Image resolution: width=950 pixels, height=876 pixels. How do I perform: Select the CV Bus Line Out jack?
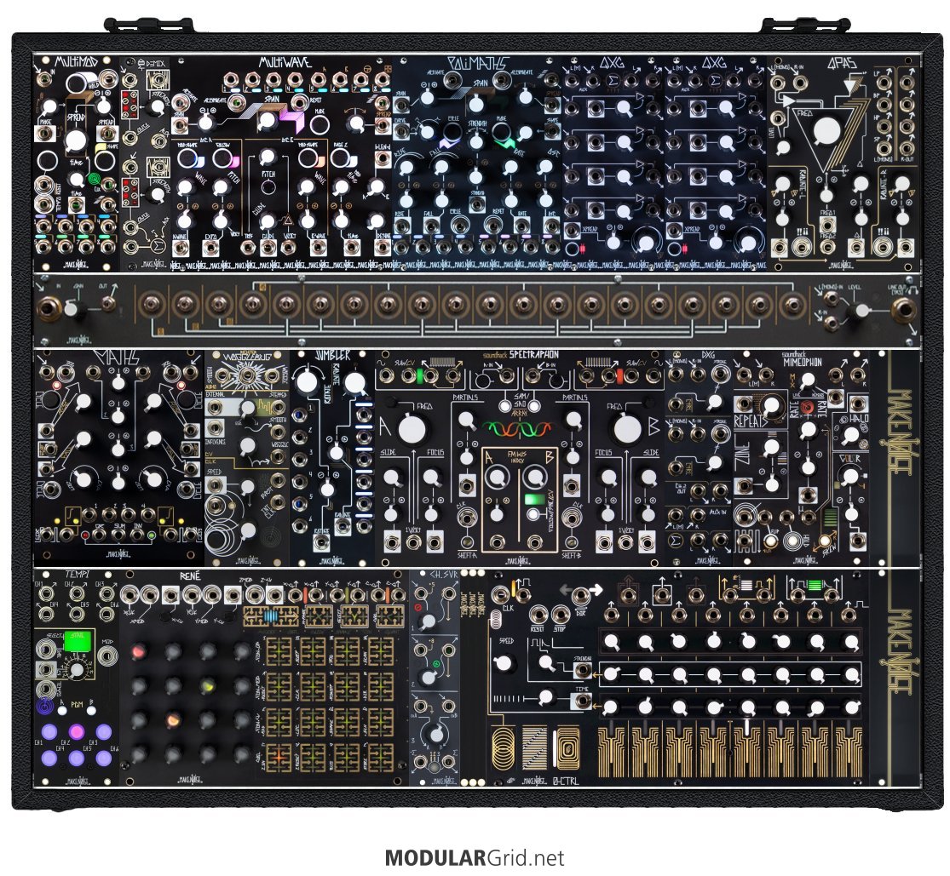tap(905, 310)
